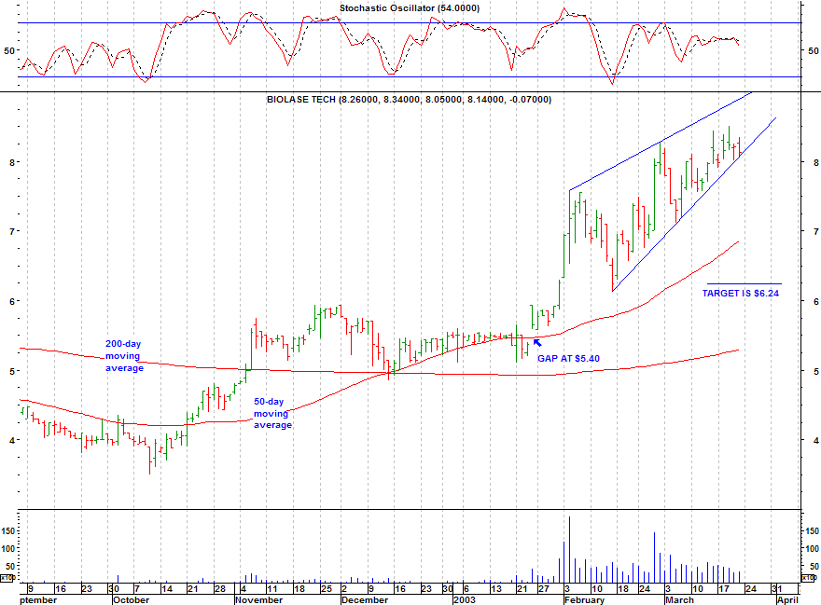Click the 4 label on left price axis
This screenshot has width=821, height=605.
(12, 441)
